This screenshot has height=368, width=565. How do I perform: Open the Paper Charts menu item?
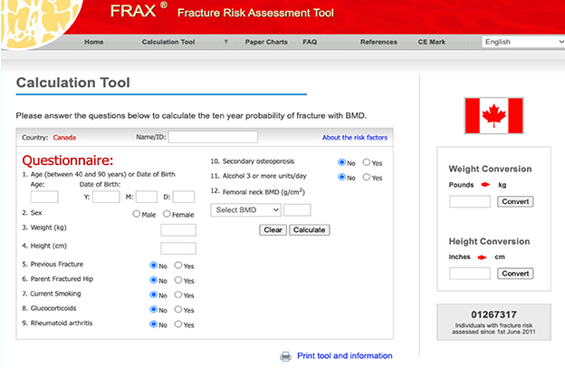pos(266,42)
